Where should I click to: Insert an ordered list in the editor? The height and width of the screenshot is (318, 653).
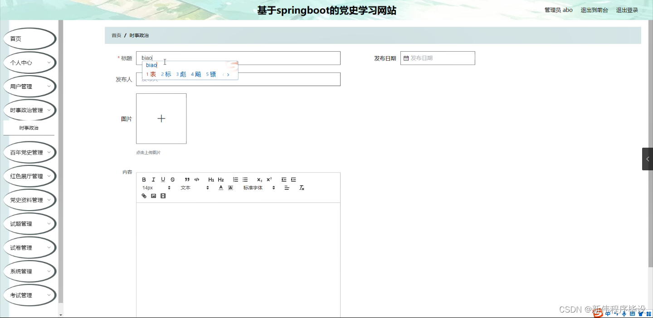pyautogui.click(x=235, y=179)
